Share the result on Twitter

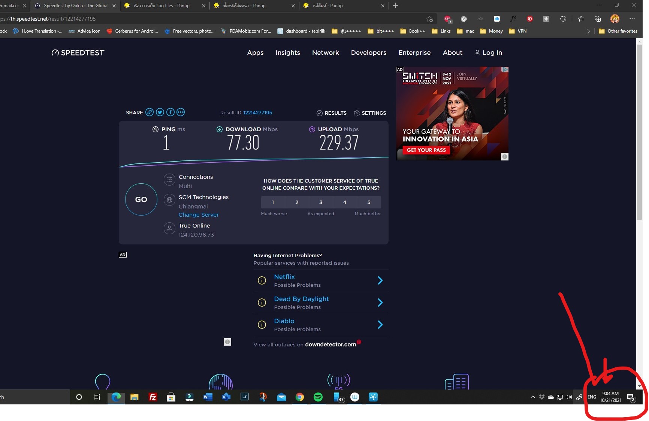[x=160, y=112]
